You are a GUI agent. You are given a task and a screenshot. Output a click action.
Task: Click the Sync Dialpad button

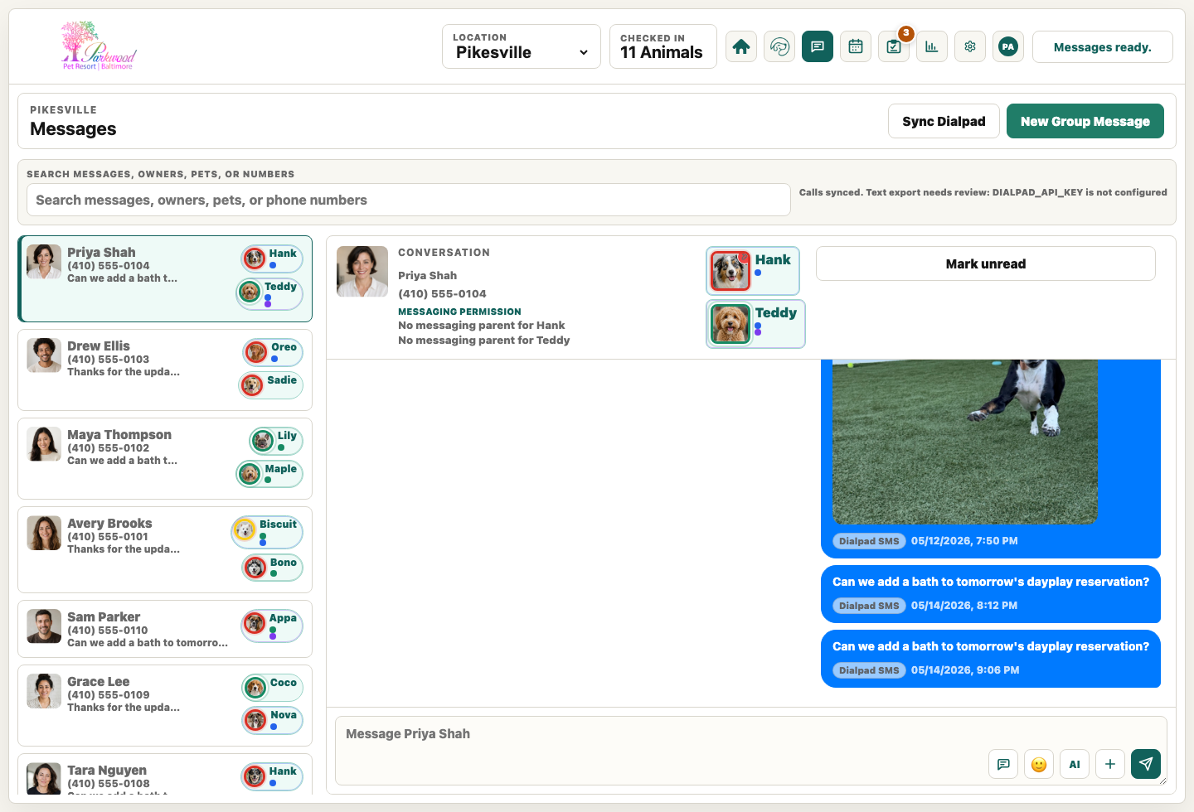[x=944, y=121]
